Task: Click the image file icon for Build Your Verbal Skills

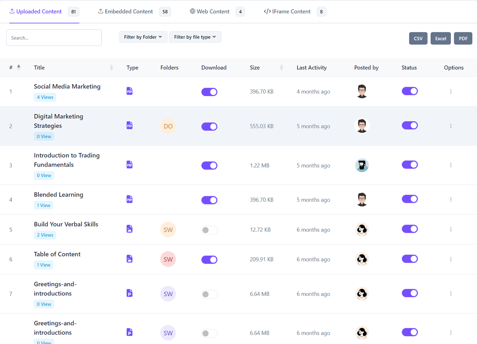Action: 130,229
